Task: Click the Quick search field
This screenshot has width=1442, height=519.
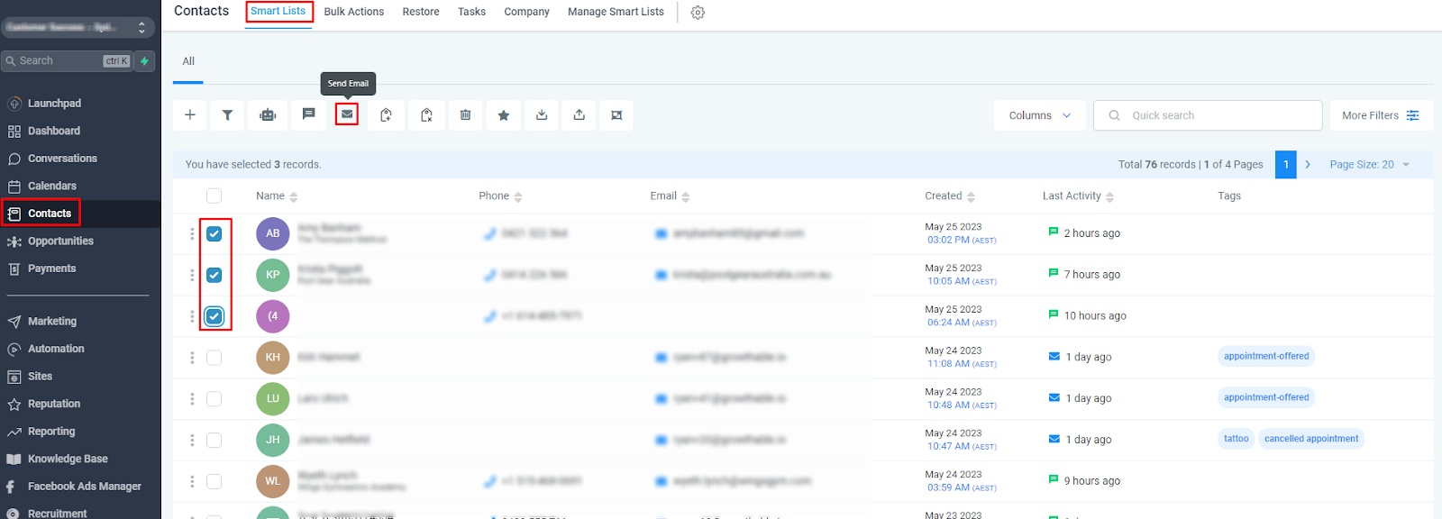Action: tap(1208, 115)
